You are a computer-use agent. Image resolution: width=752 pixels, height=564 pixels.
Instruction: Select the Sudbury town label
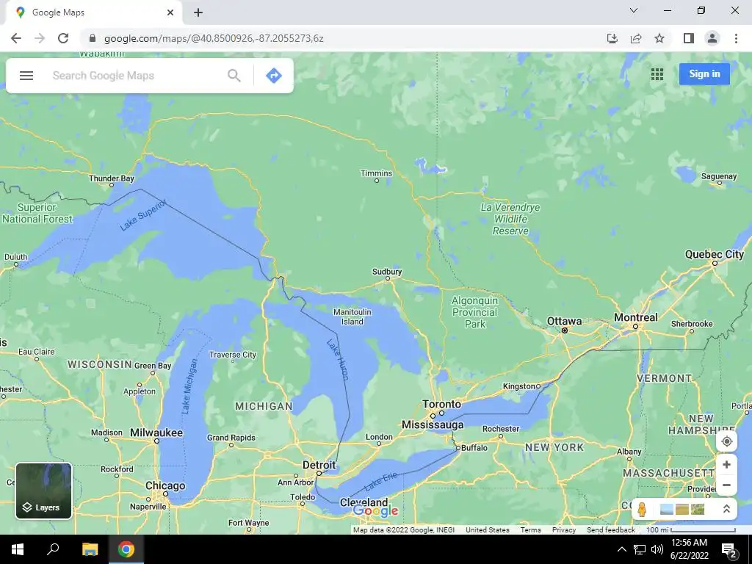point(387,272)
